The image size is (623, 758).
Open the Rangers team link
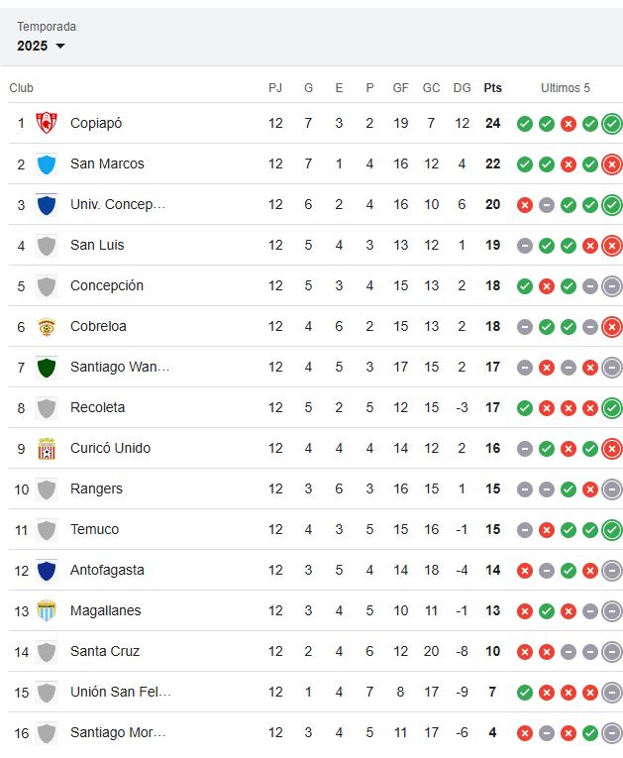pyautogui.click(x=96, y=488)
